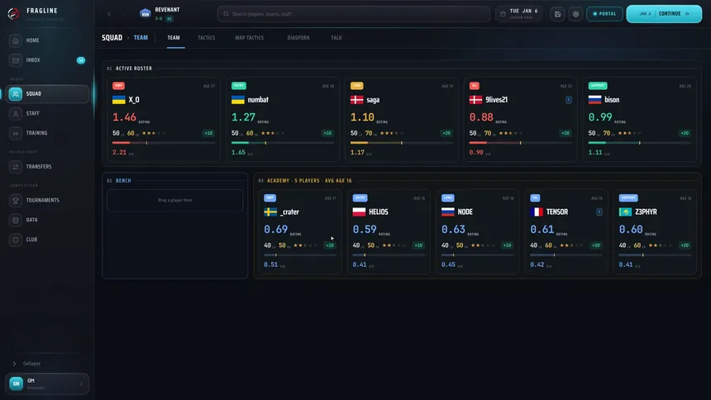The height and width of the screenshot is (400, 711).
Task: Click the AWP role tag on X_0
Action: point(118,86)
